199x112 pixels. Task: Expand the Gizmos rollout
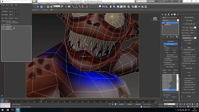[189, 96]
